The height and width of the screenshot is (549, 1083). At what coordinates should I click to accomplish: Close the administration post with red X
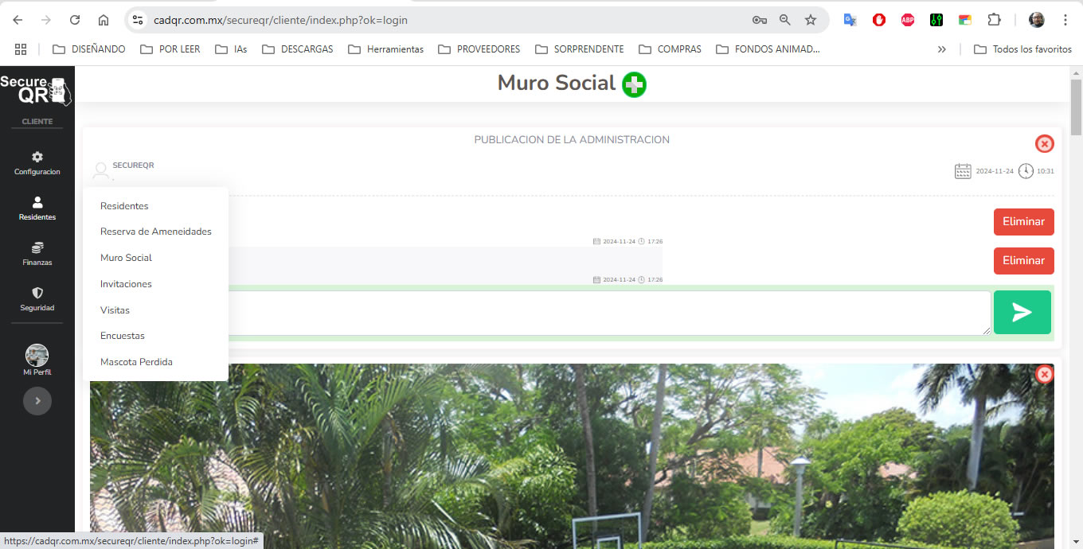click(x=1044, y=144)
